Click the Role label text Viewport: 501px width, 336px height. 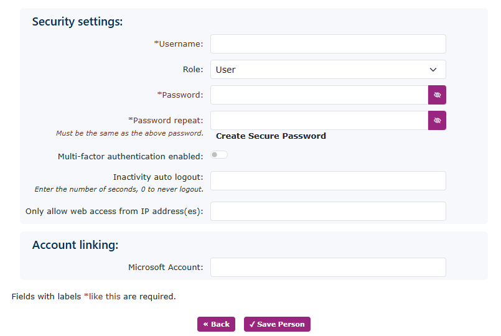tap(192, 70)
